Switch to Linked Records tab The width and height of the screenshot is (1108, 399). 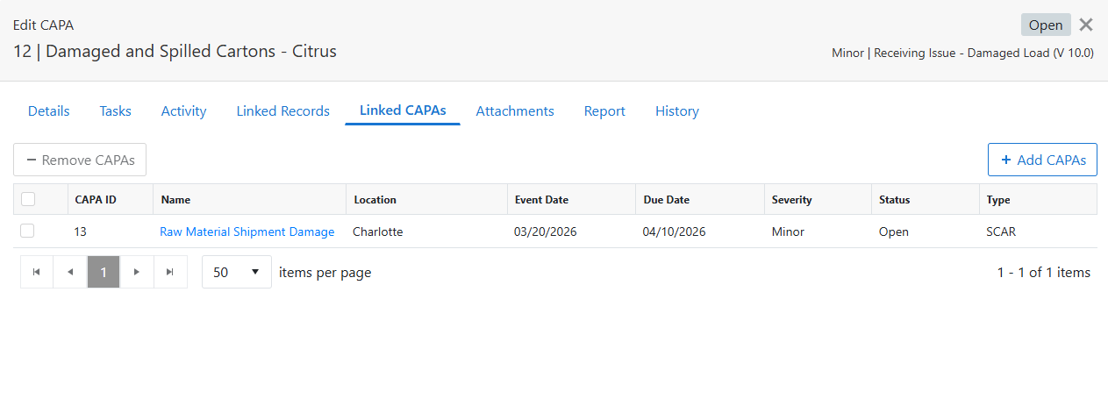282,111
